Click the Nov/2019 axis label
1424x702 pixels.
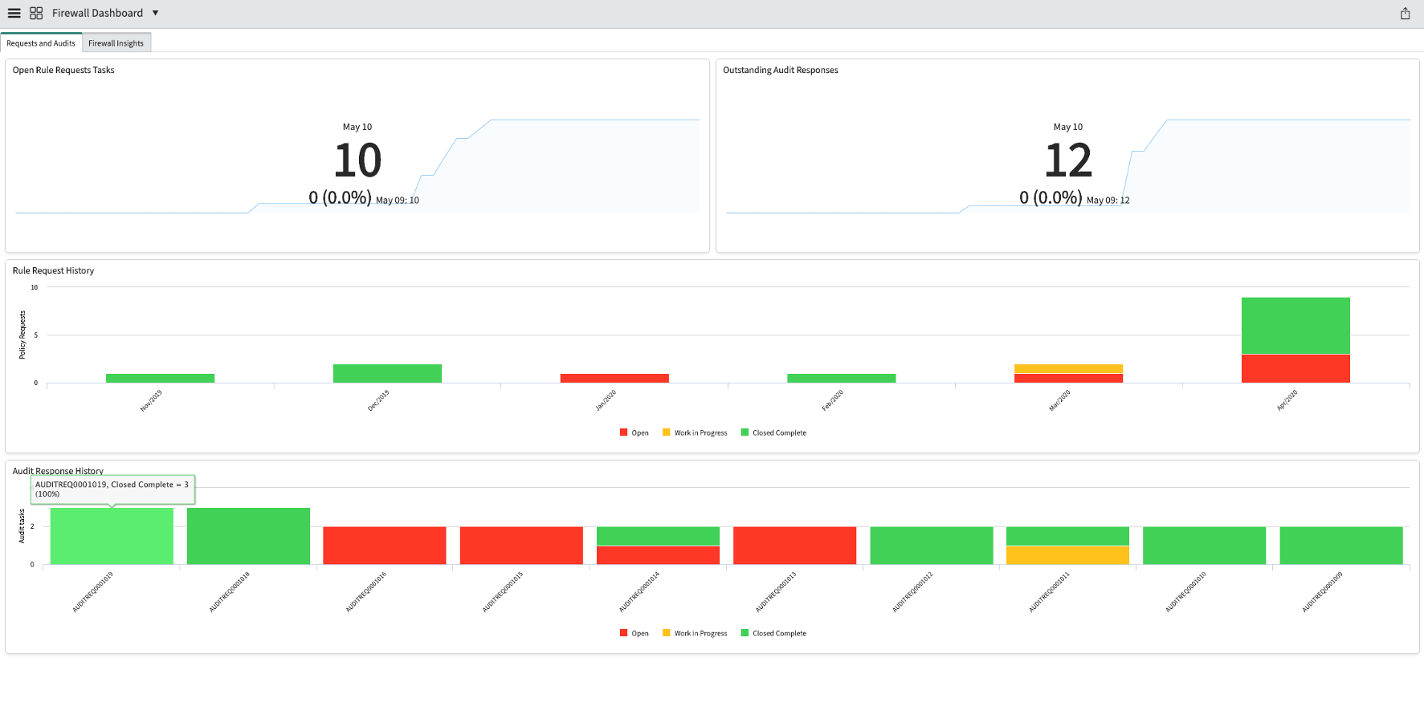click(x=151, y=400)
